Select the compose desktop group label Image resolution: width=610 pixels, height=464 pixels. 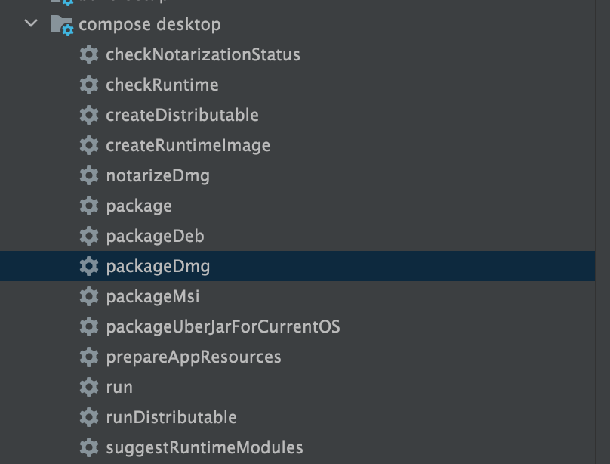click(149, 25)
